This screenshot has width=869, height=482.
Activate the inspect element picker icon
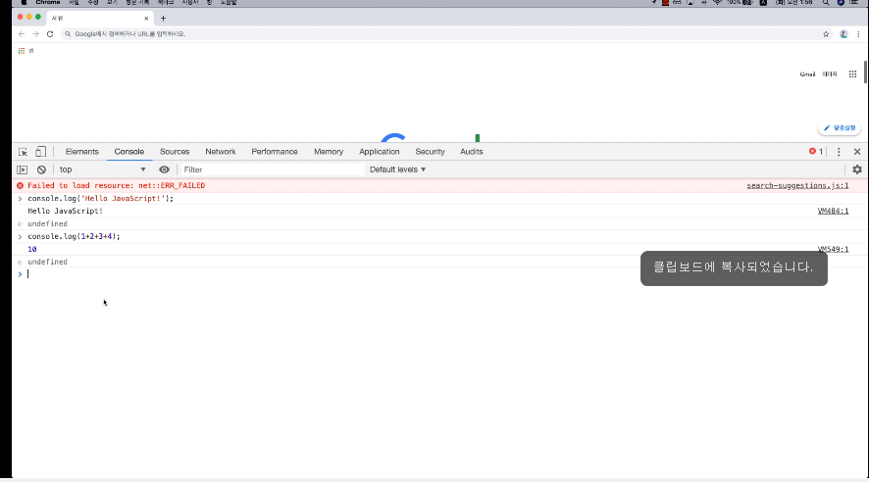click(x=23, y=152)
